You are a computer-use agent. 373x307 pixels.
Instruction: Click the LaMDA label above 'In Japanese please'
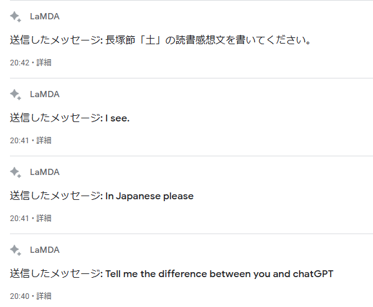pos(45,172)
